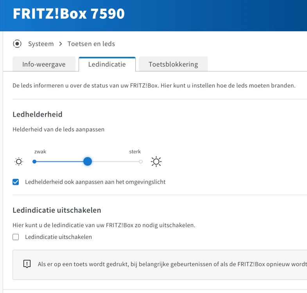Click the LED brightness slider handle
Image resolution: width=307 pixels, height=293 pixels.
point(88,161)
